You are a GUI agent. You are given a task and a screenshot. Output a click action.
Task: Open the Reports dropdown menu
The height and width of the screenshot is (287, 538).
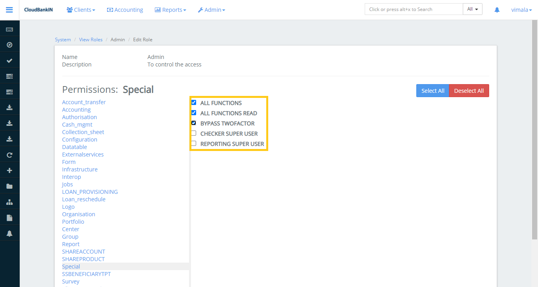pos(170,9)
